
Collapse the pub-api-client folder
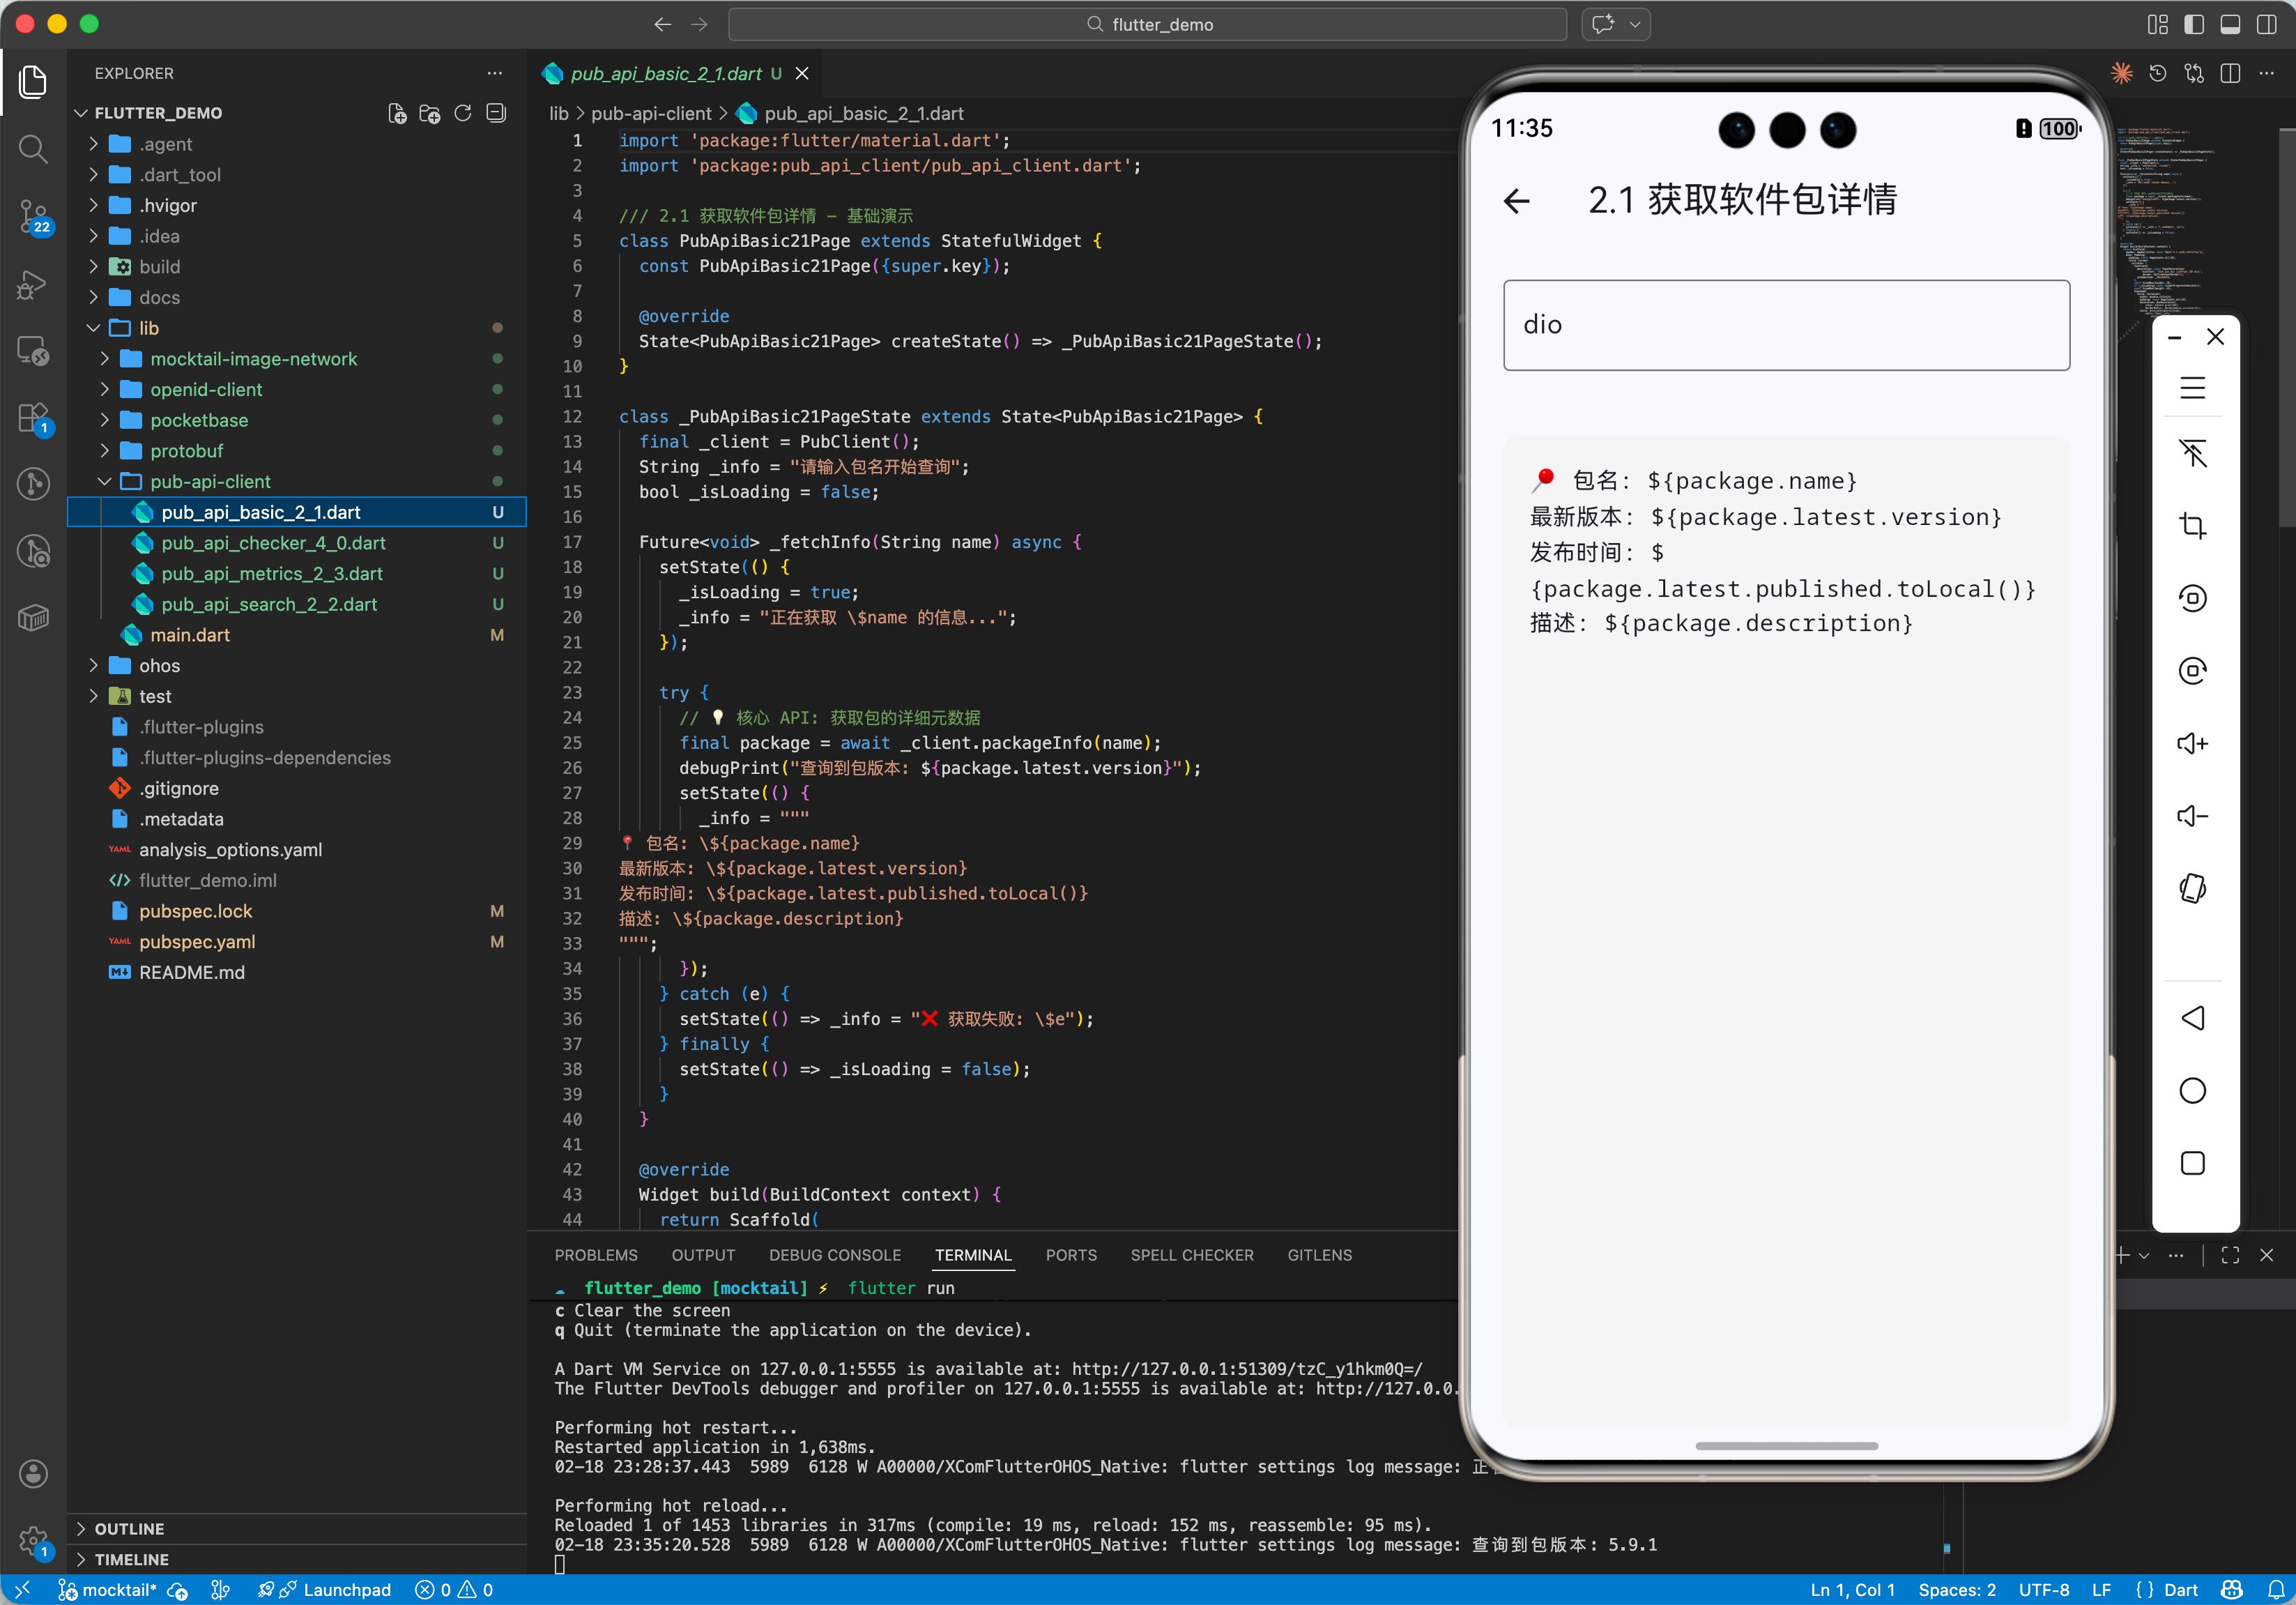tap(210, 481)
